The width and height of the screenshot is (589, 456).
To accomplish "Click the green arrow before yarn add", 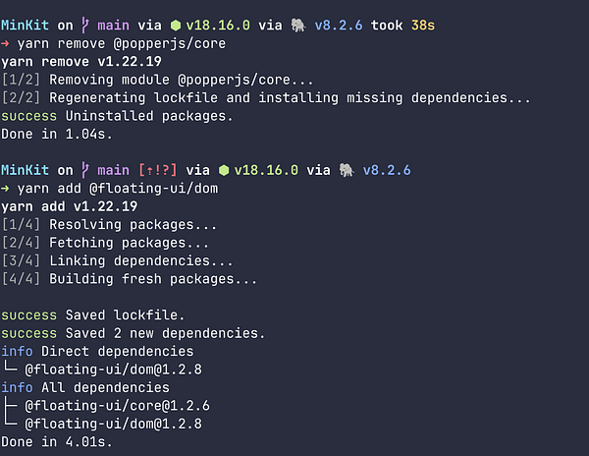I will coord(5,189).
